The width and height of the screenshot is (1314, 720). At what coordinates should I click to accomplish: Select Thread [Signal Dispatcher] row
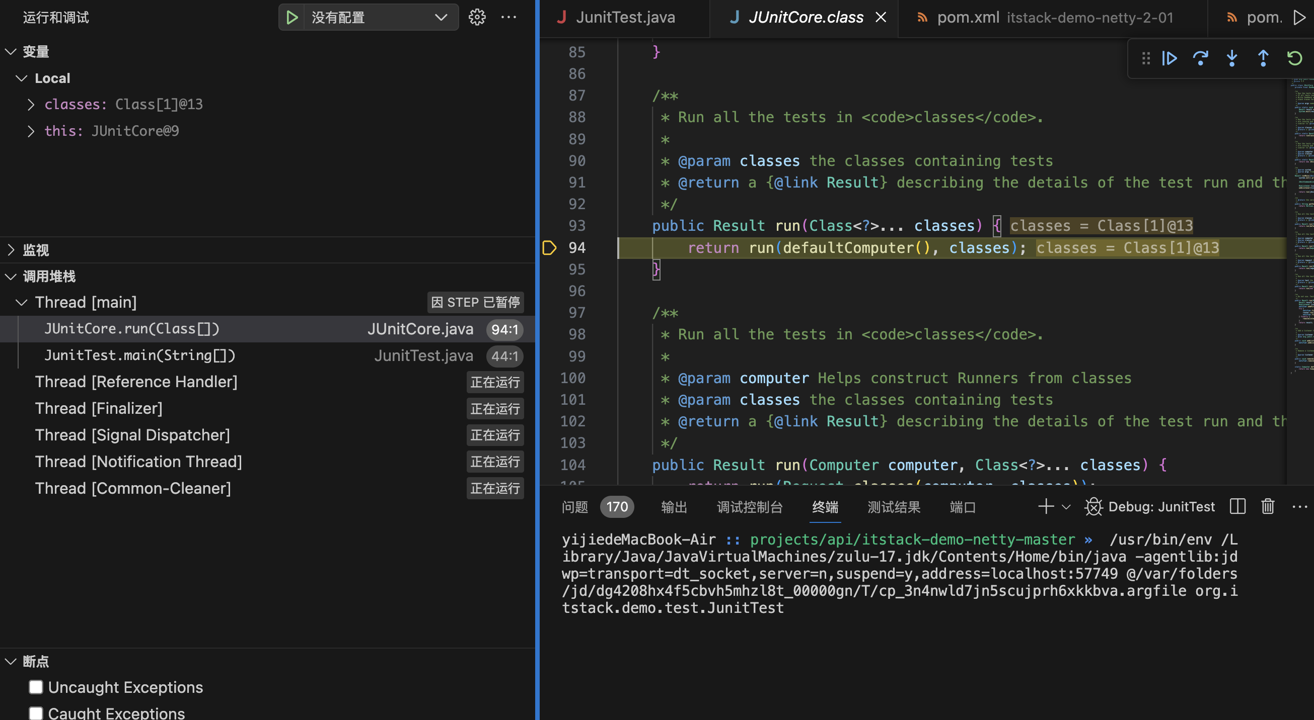point(267,435)
